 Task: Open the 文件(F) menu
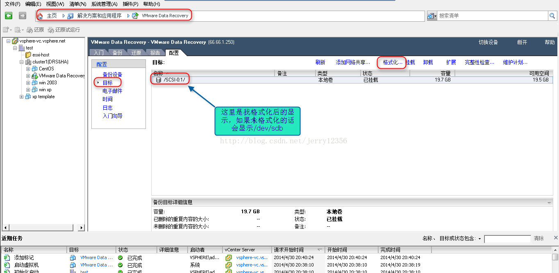point(13,4)
